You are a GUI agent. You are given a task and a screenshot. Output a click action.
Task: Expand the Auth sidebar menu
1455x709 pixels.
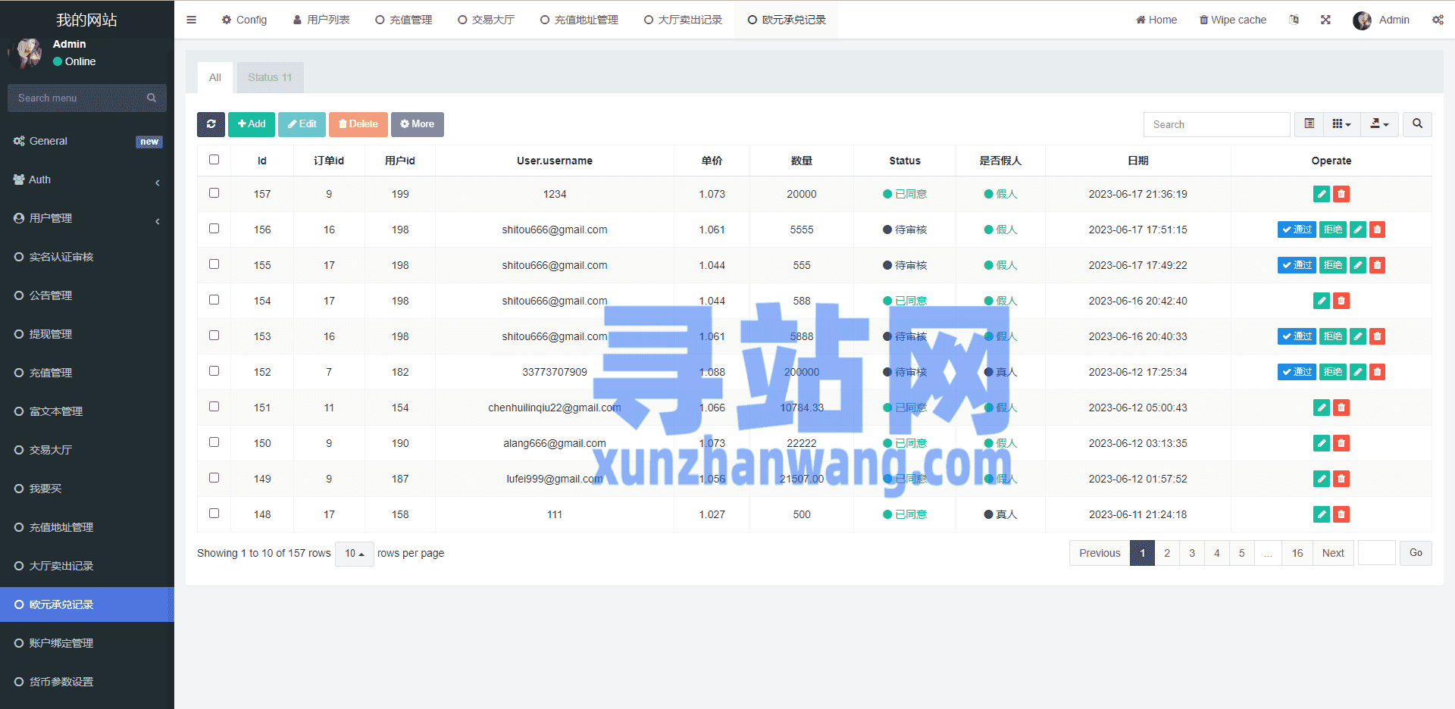pos(87,180)
